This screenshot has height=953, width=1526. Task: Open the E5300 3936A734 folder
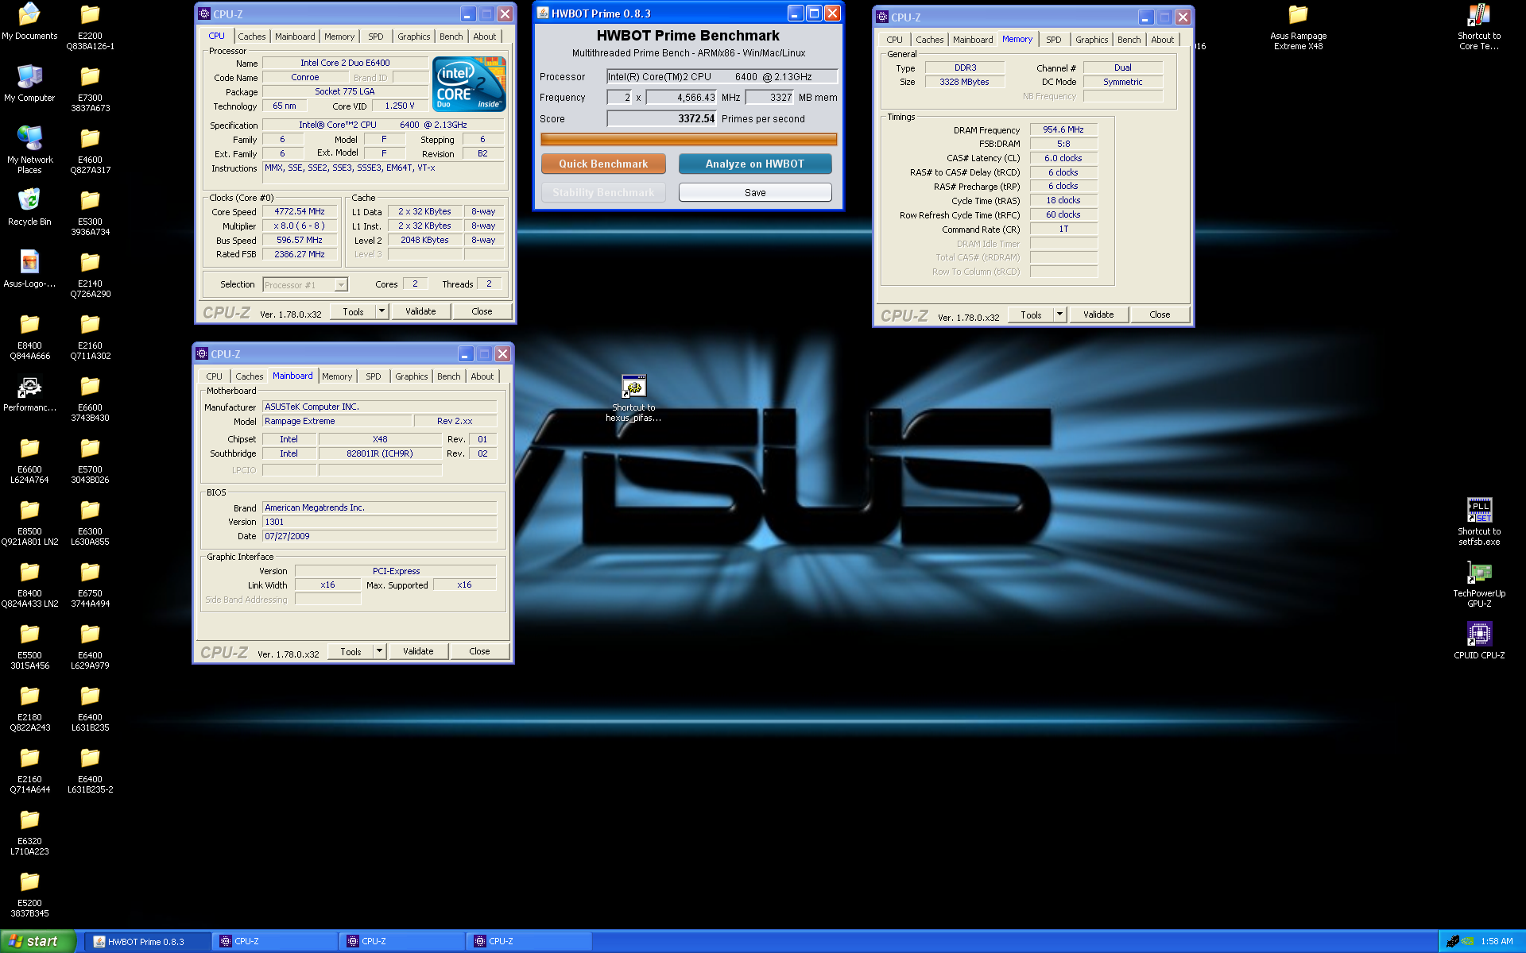(90, 212)
